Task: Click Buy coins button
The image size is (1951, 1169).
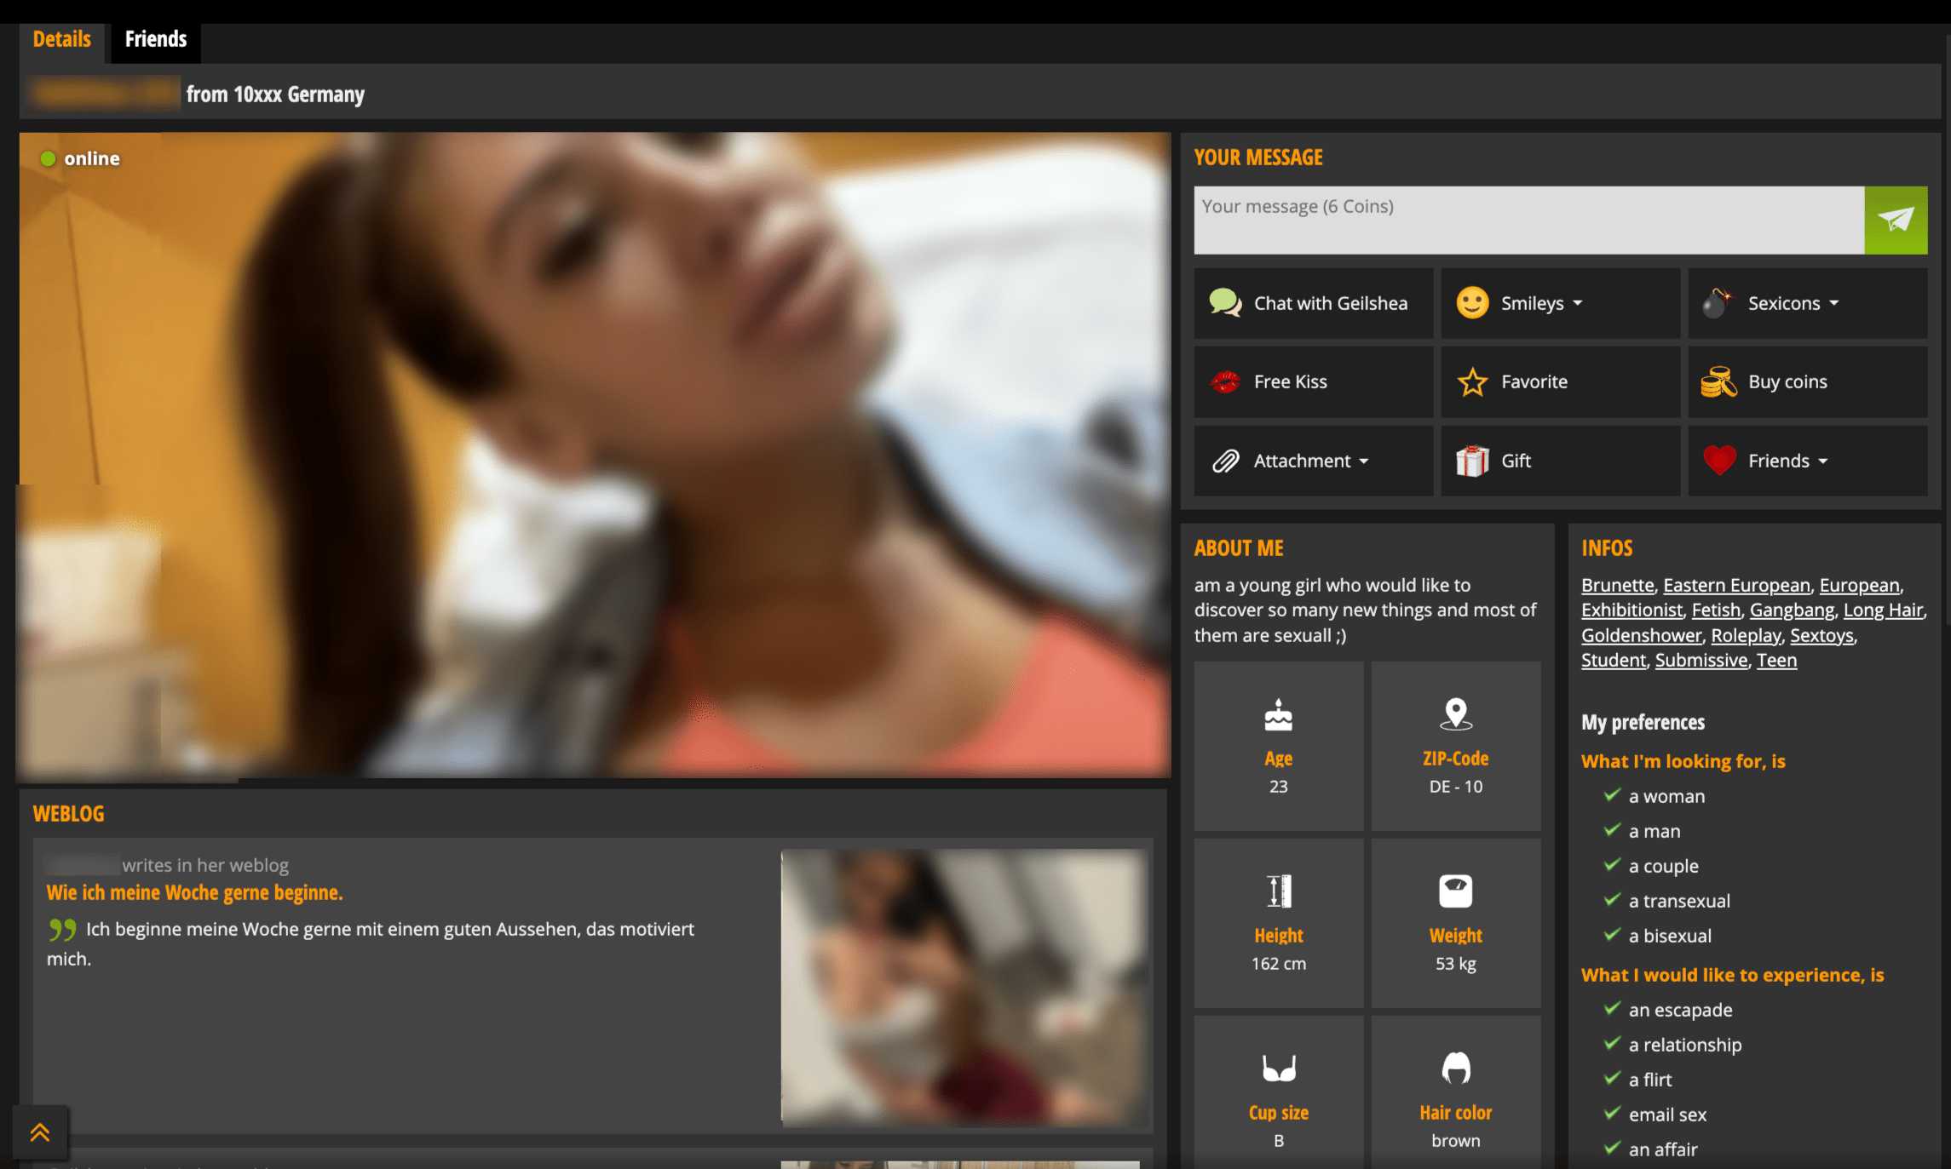Action: (x=1807, y=381)
